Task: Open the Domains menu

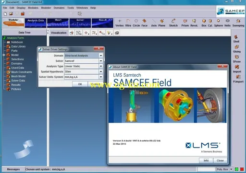Action: click(x=59, y=8)
